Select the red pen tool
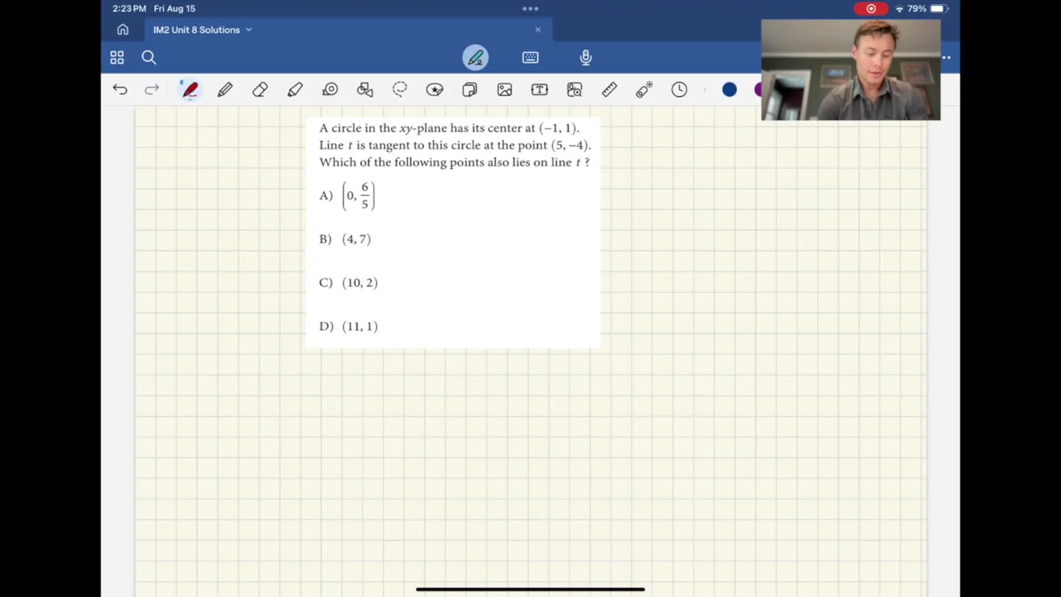This screenshot has height=597, width=1061. click(190, 90)
